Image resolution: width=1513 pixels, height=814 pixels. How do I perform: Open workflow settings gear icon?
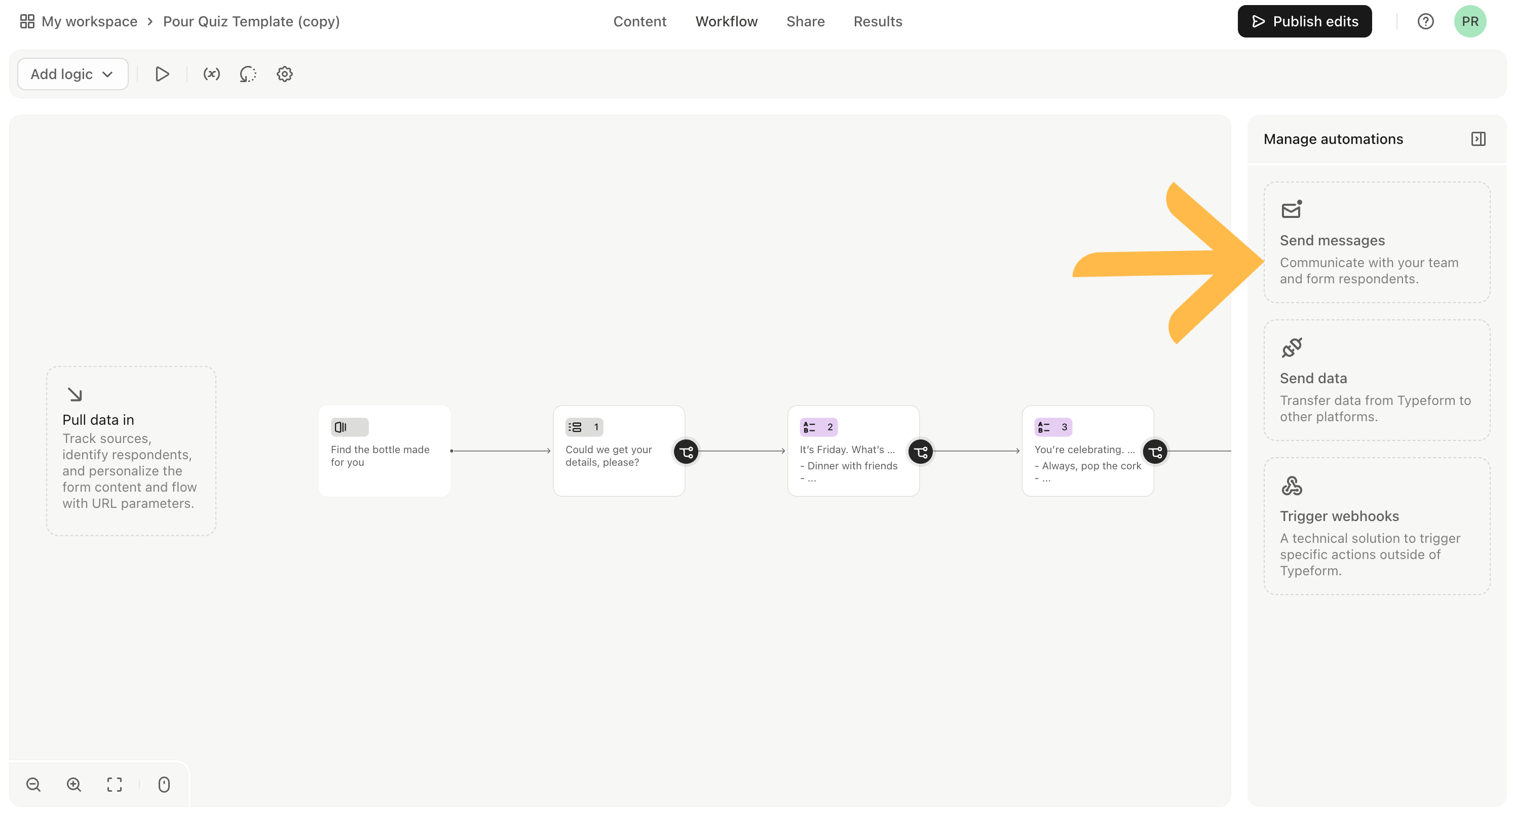click(284, 74)
